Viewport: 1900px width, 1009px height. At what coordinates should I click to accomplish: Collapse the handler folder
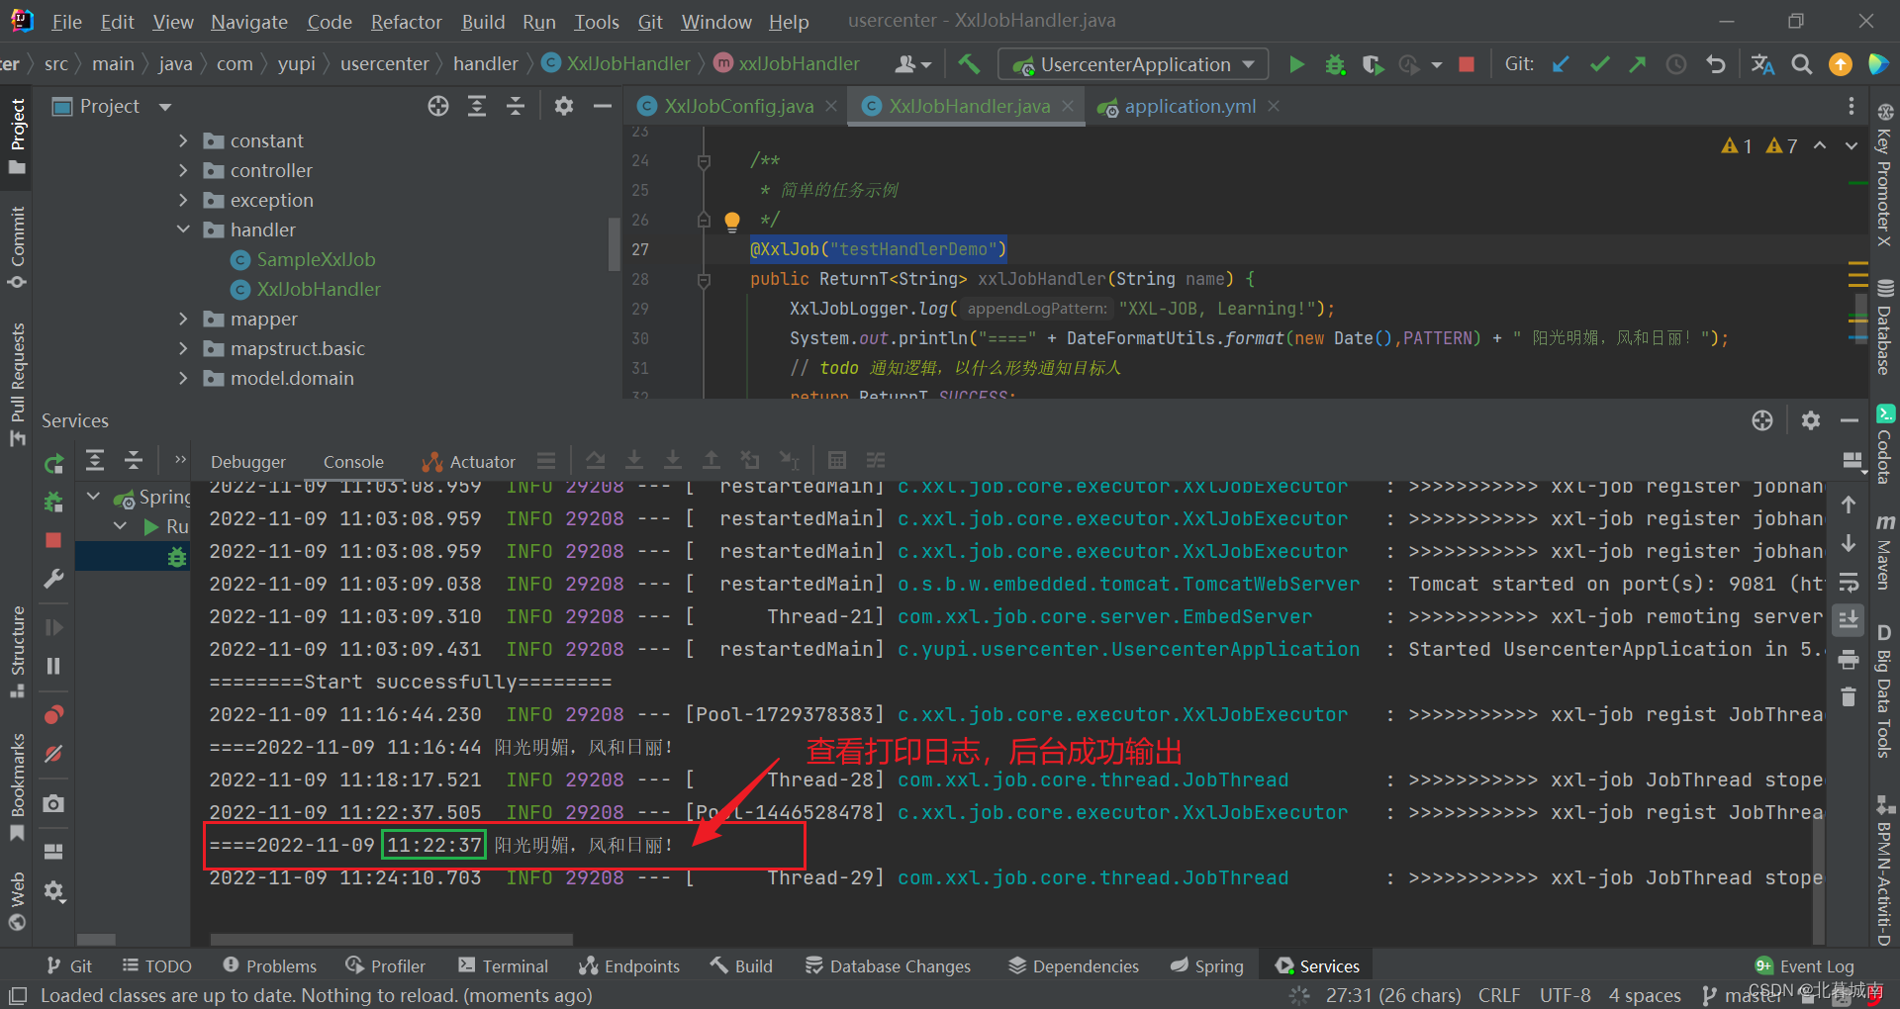[183, 229]
